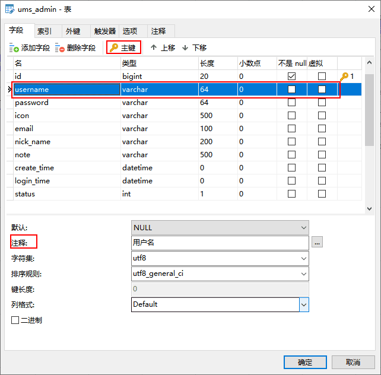This screenshot has height=375, width=381.
Task: Select the id field name cell
Action: [x=67, y=77]
